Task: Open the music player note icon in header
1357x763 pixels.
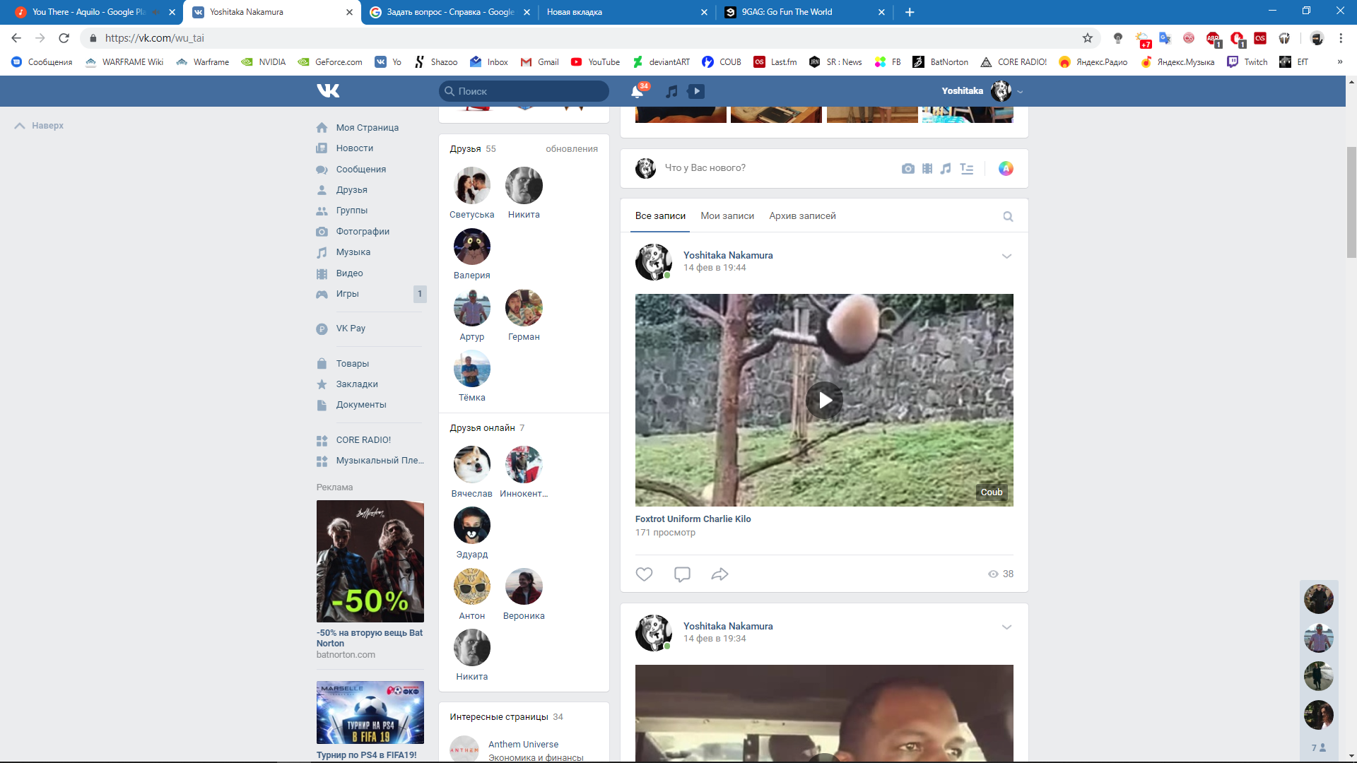Action: point(671,91)
